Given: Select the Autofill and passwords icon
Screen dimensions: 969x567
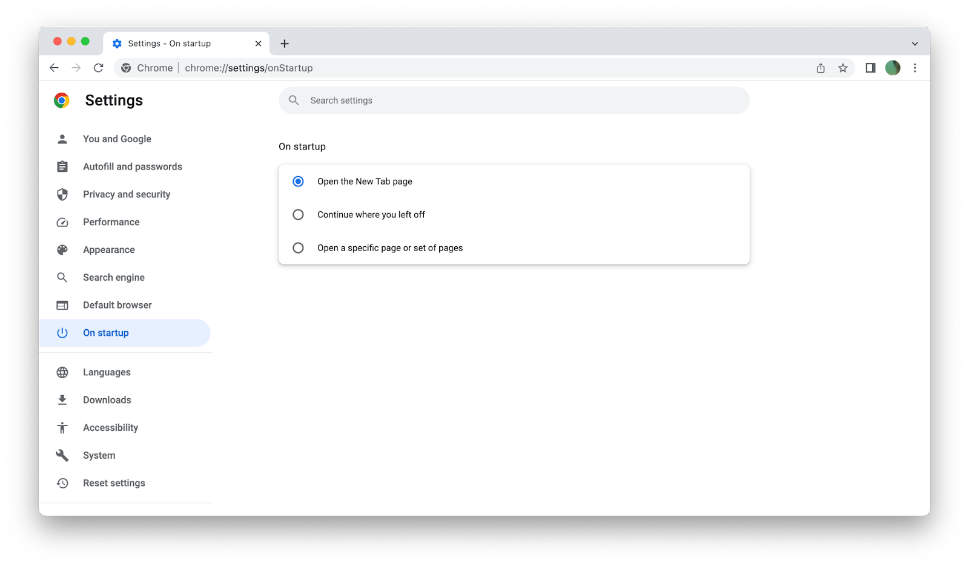Looking at the screenshot, I should click(62, 166).
